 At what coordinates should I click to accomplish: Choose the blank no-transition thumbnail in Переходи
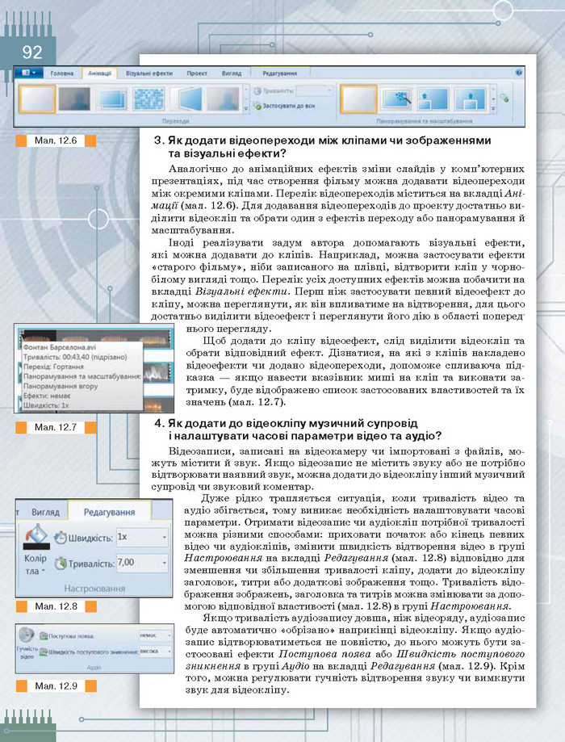point(37,99)
